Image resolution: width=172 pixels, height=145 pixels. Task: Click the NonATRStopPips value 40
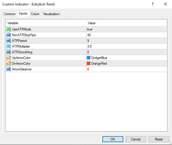click(x=89, y=35)
